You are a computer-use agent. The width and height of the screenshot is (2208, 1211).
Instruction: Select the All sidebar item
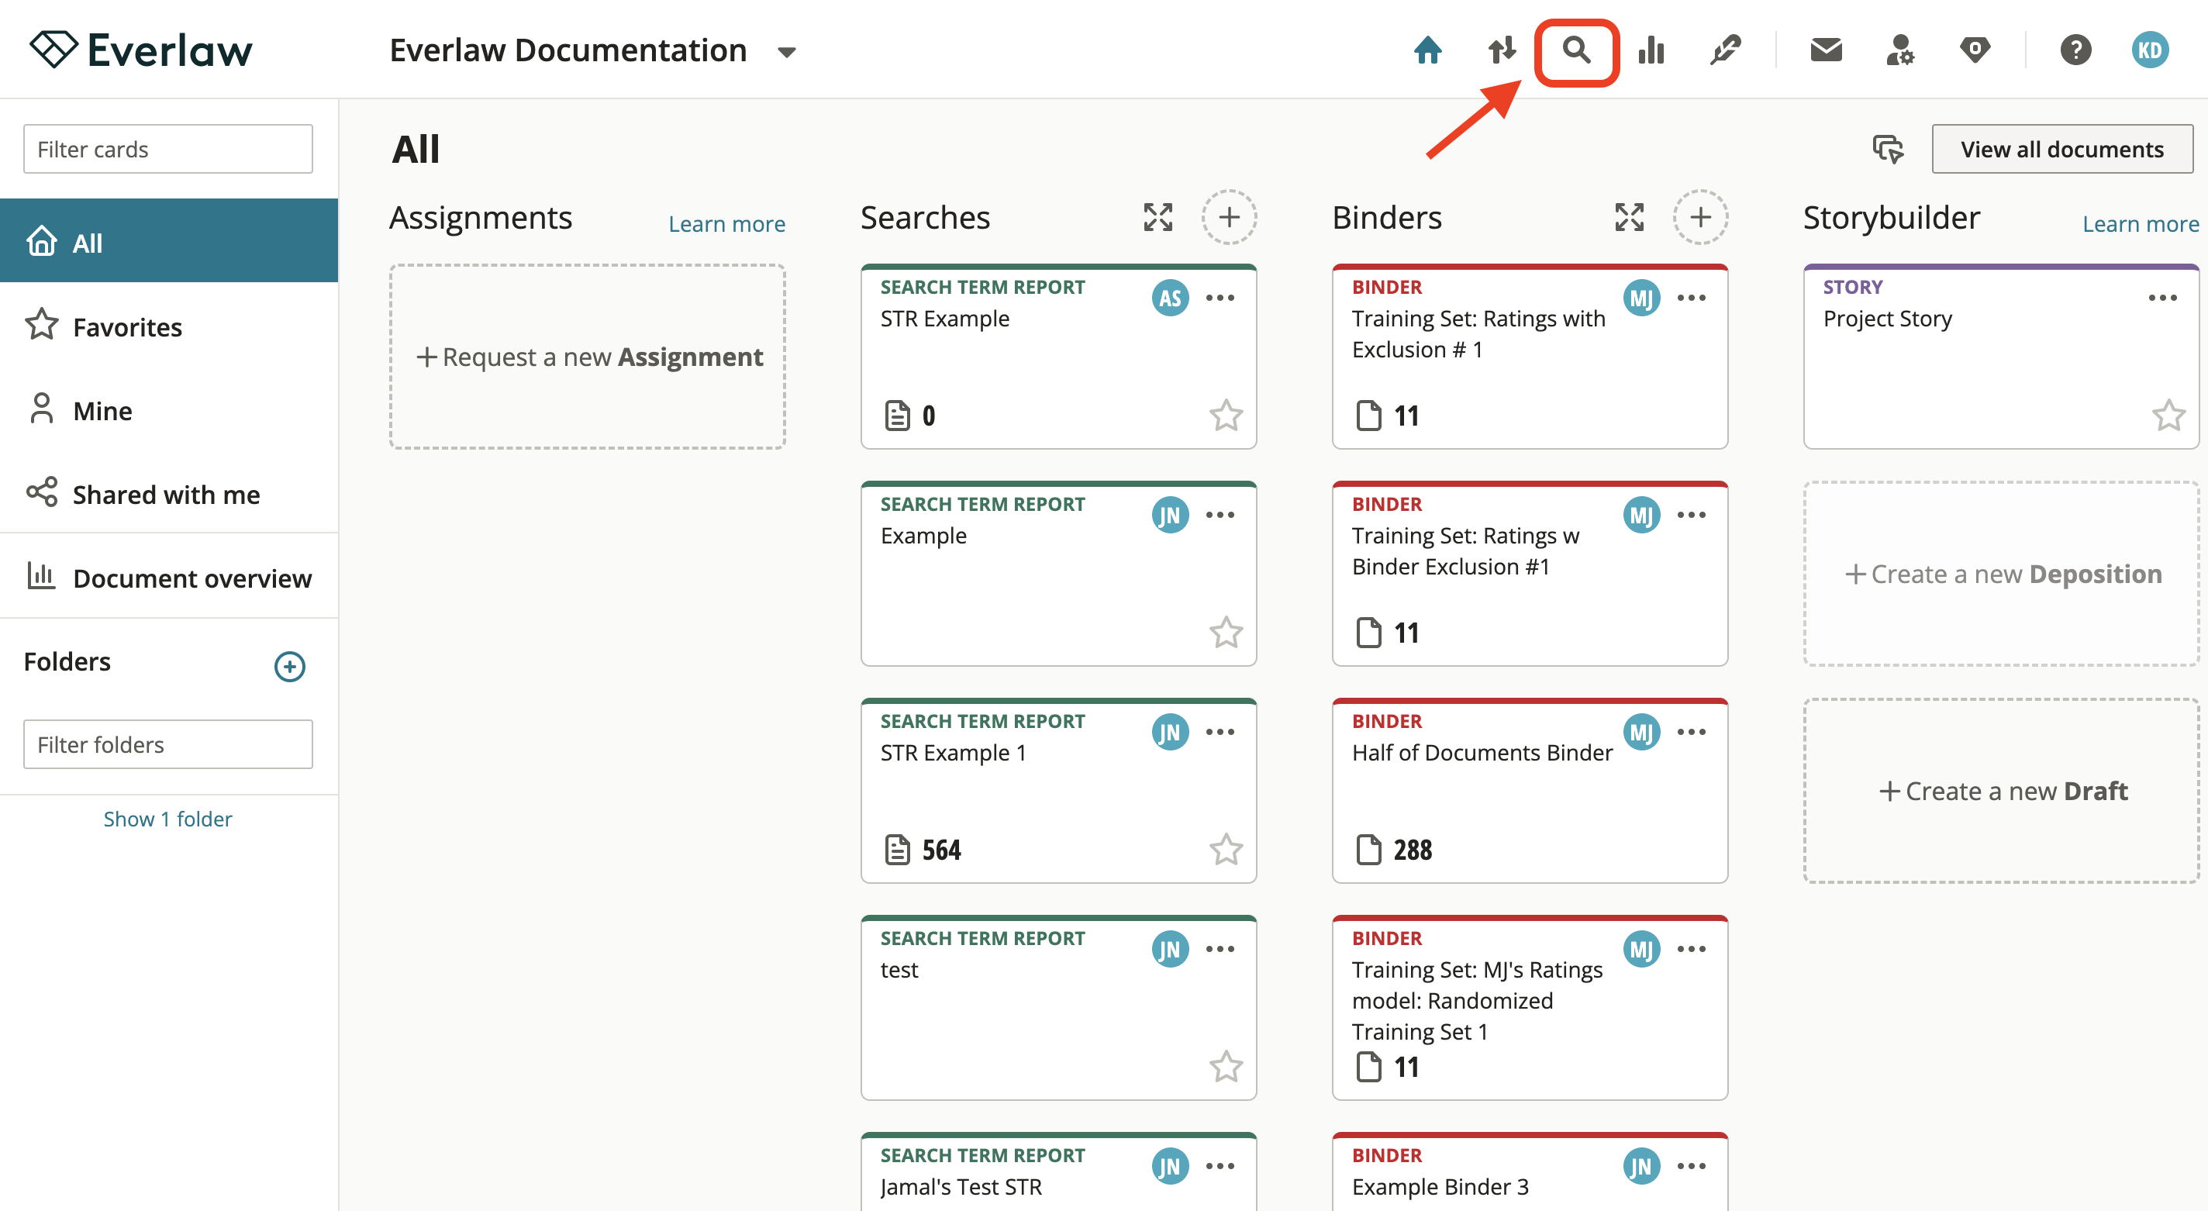[x=169, y=242]
